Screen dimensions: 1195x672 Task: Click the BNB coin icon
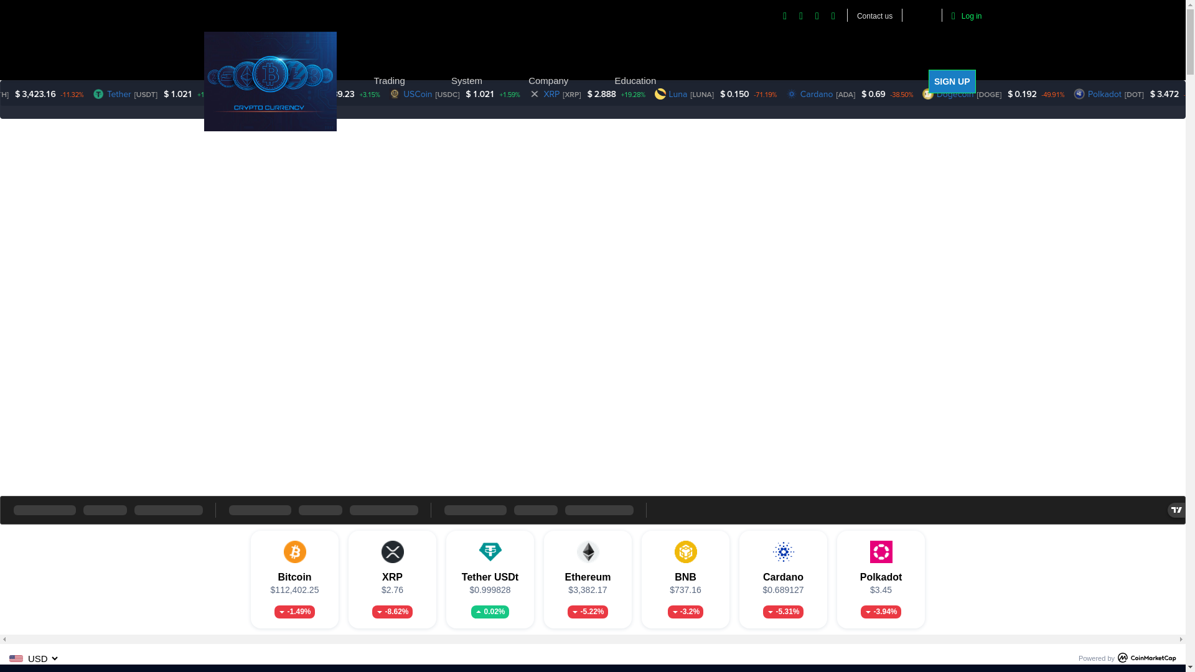click(x=685, y=552)
